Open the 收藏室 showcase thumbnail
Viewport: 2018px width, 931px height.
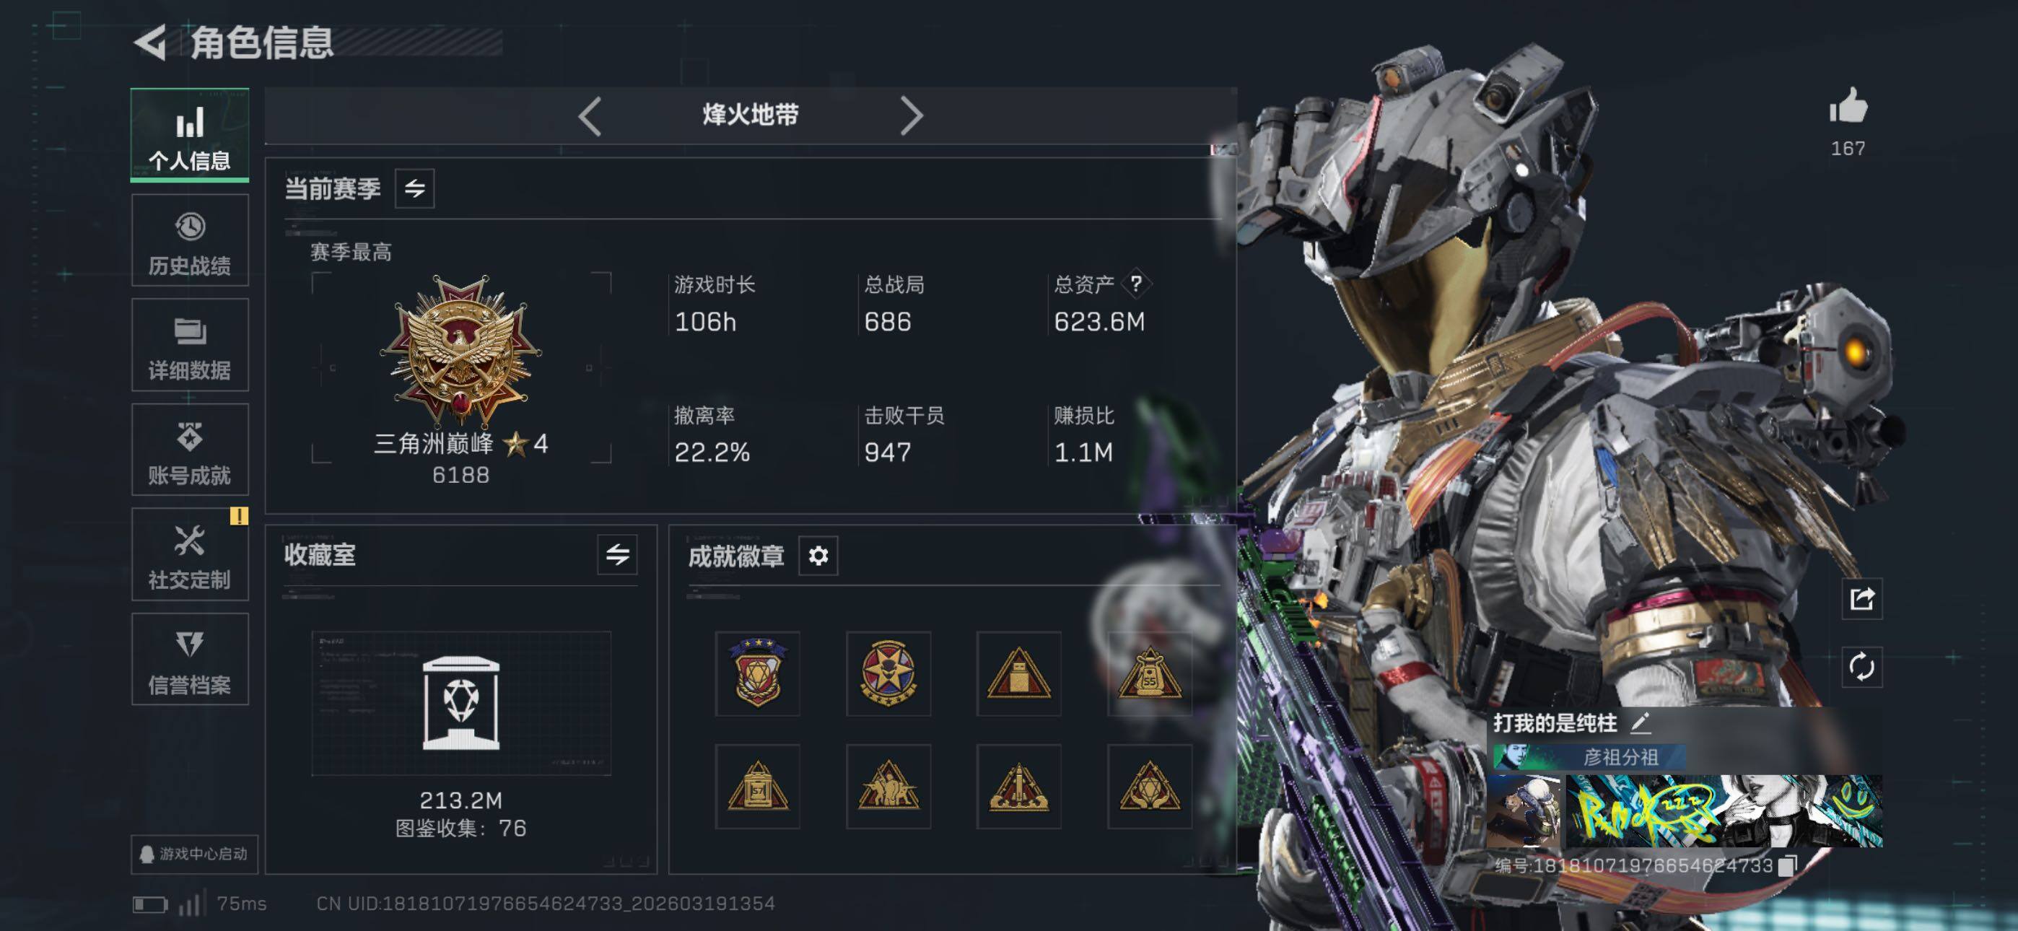pos(460,703)
